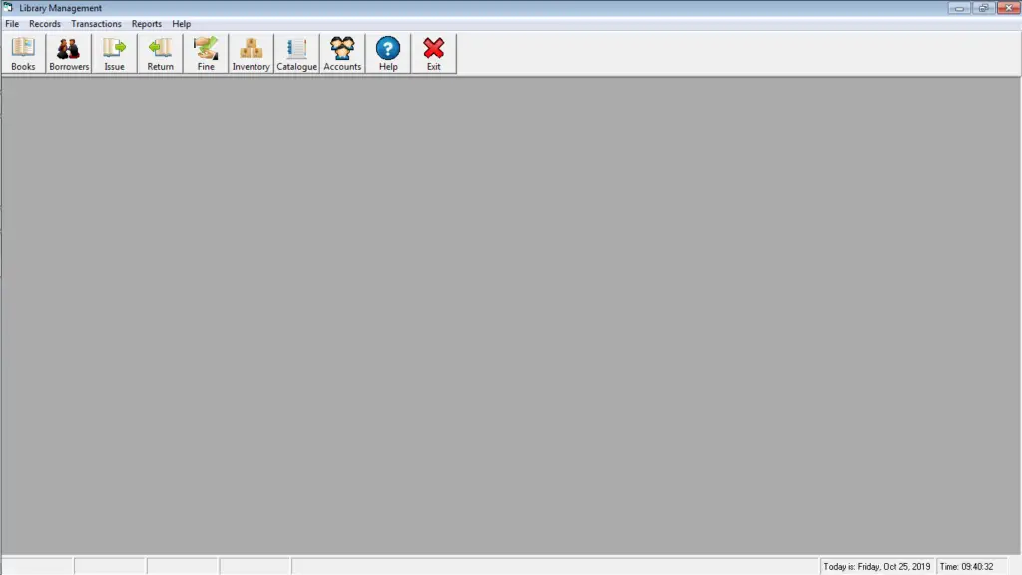
Task: Click the Accounts toolbar icon
Action: (342, 52)
